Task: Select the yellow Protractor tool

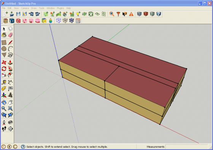Action: click(4, 89)
